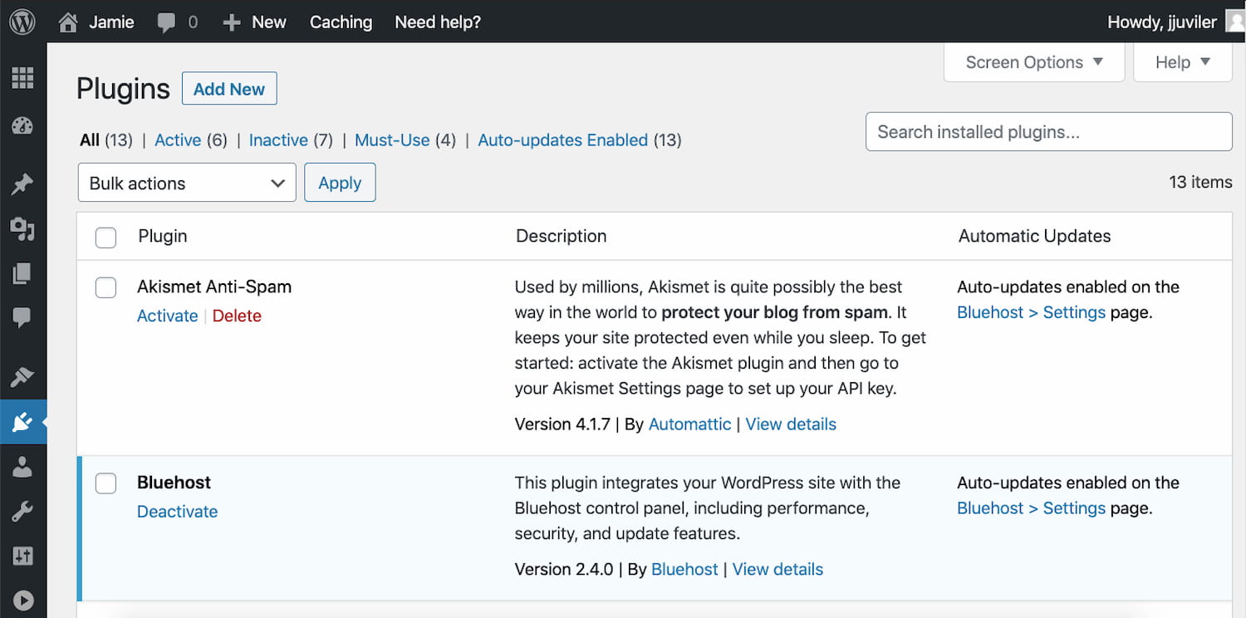
Task: Click the Automatic Updates column header
Action: (1034, 236)
